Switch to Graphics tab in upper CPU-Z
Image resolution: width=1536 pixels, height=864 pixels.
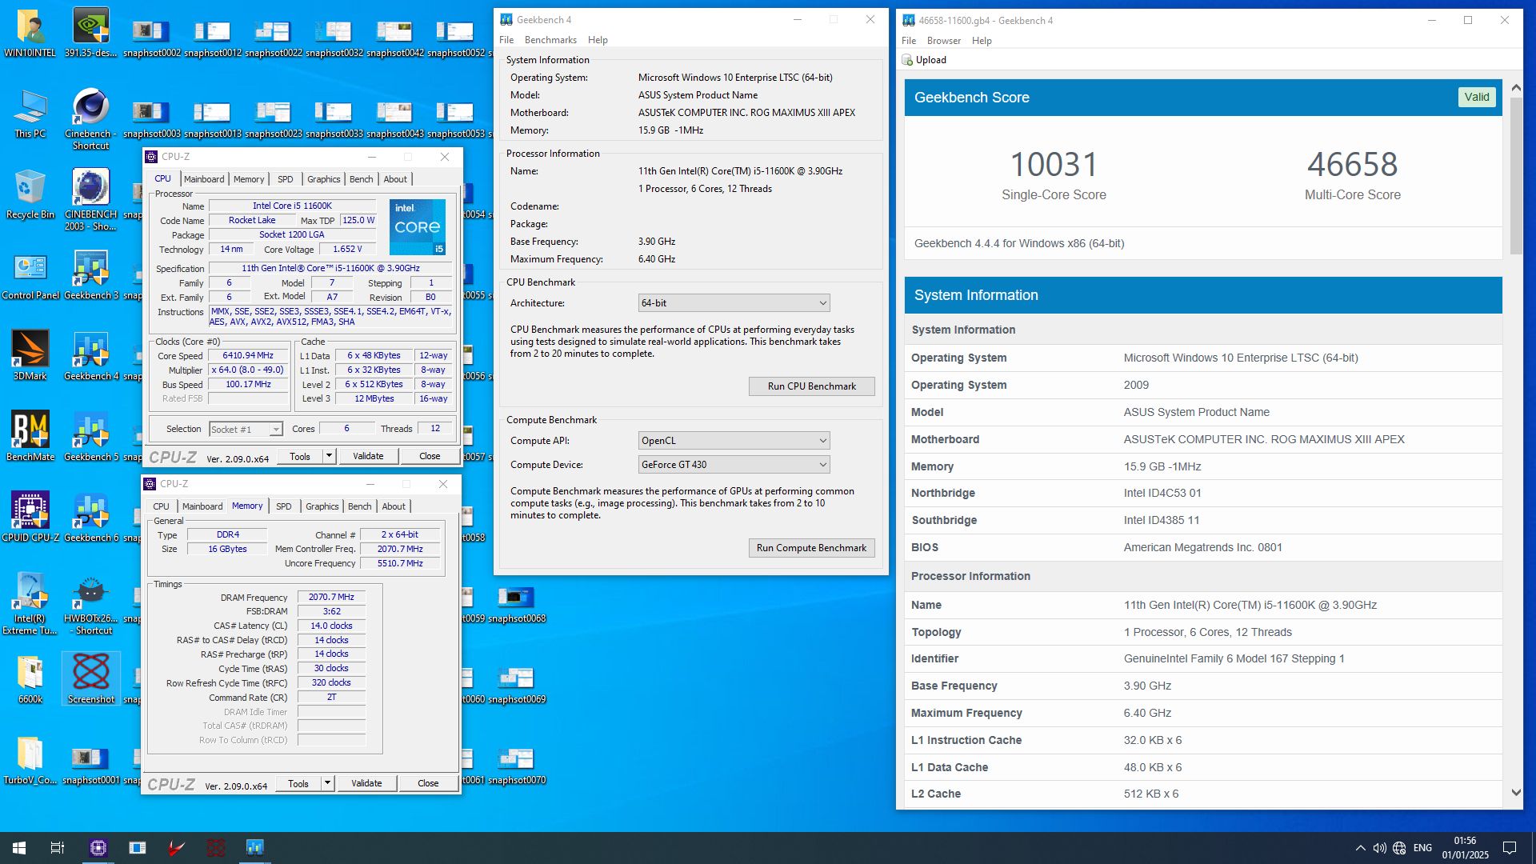pyautogui.click(x=324, y=179)
